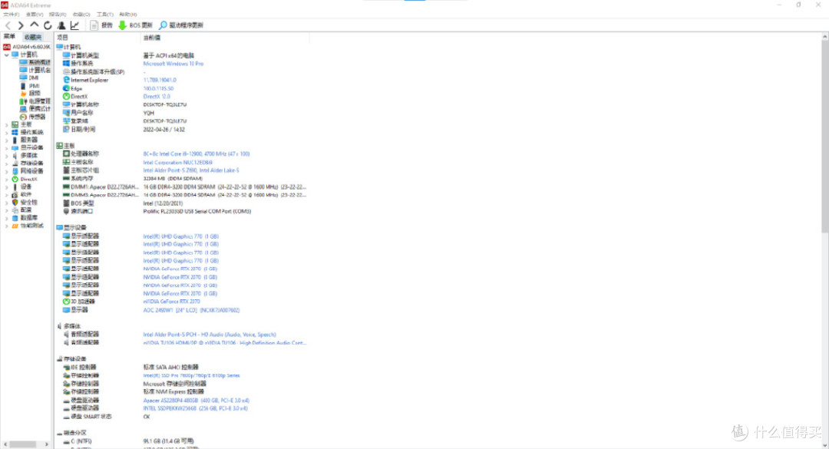Open the user/person icon in toolbar
This screenshot has width=829, height=449.
pyautogui.click(x=61, y=25)
